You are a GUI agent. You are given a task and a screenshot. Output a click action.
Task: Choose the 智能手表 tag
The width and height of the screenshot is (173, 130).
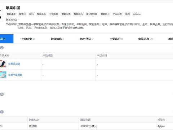(66, 14)
